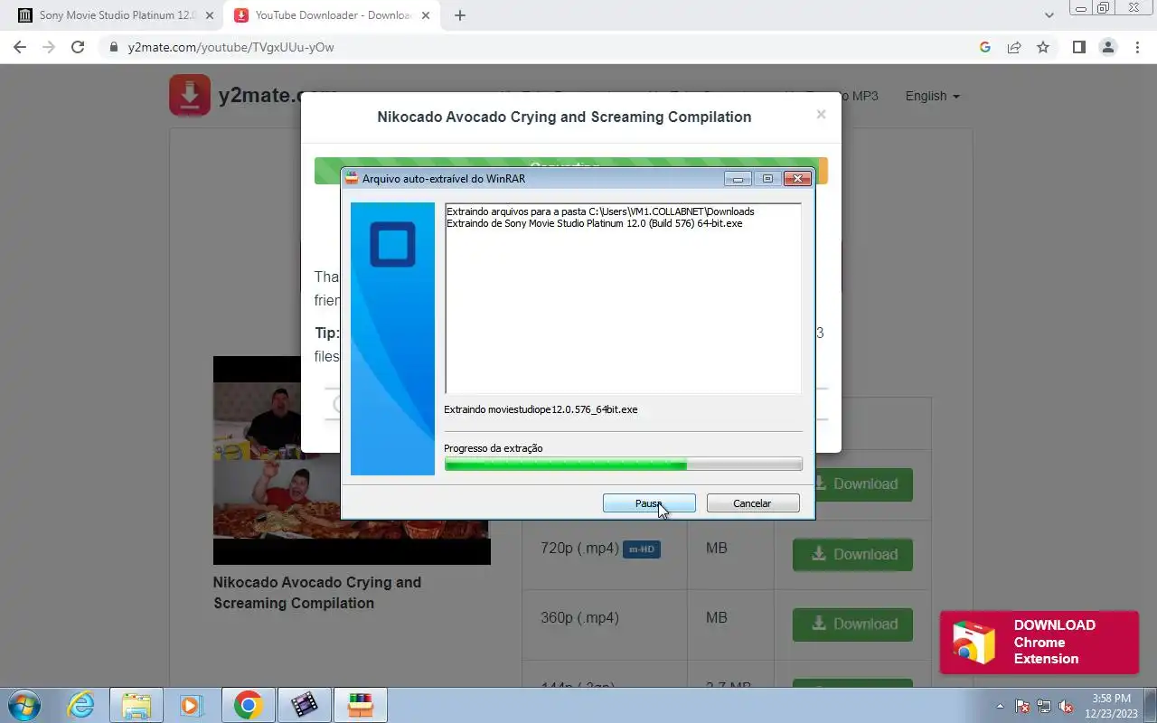Open Windows Explorer from the taskbar
The width and height of the screenshot is (1157, 723).
pos(136,705)
